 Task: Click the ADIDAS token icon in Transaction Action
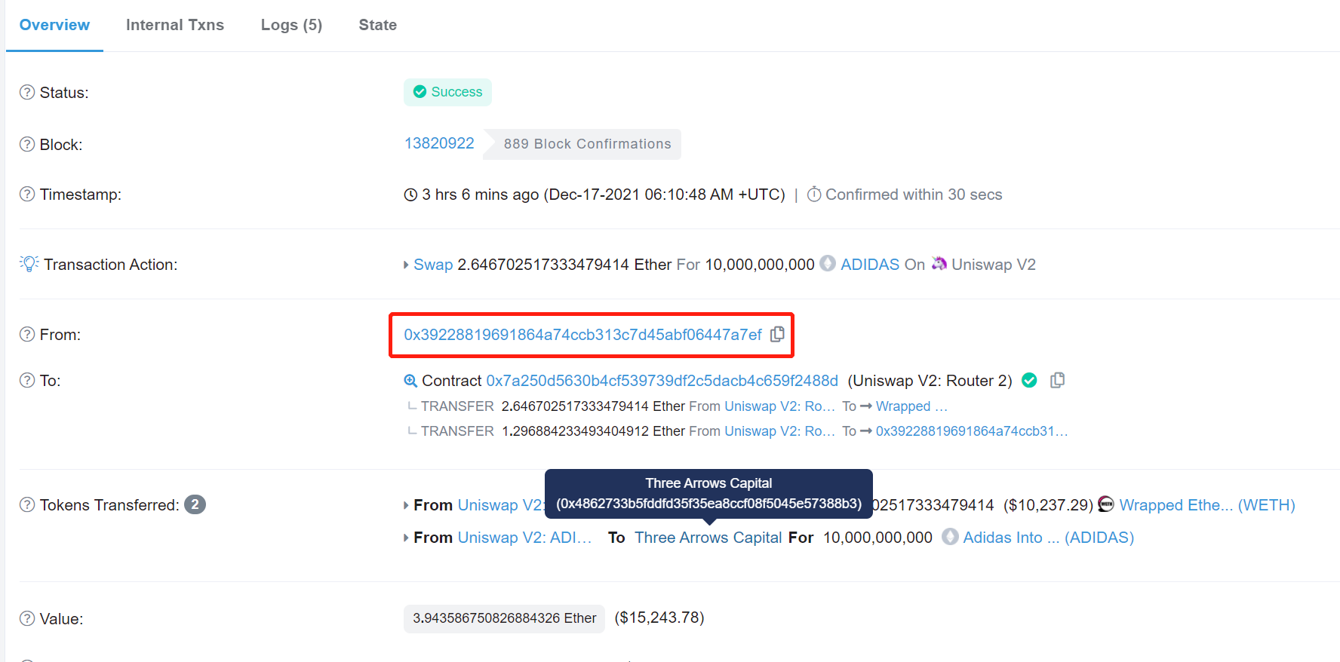point(828,264)
